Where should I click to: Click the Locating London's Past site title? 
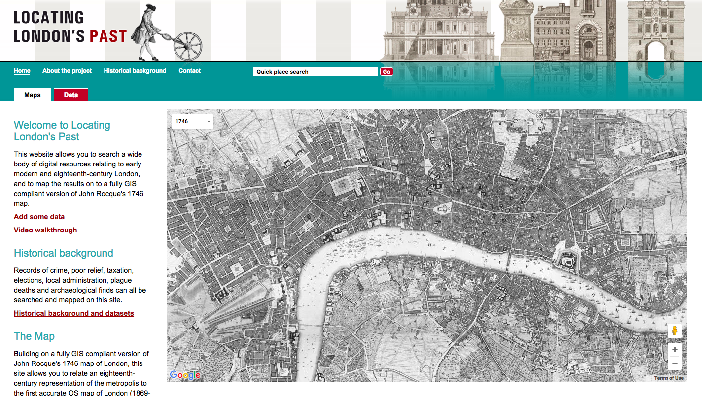click(x=70, y=27)
